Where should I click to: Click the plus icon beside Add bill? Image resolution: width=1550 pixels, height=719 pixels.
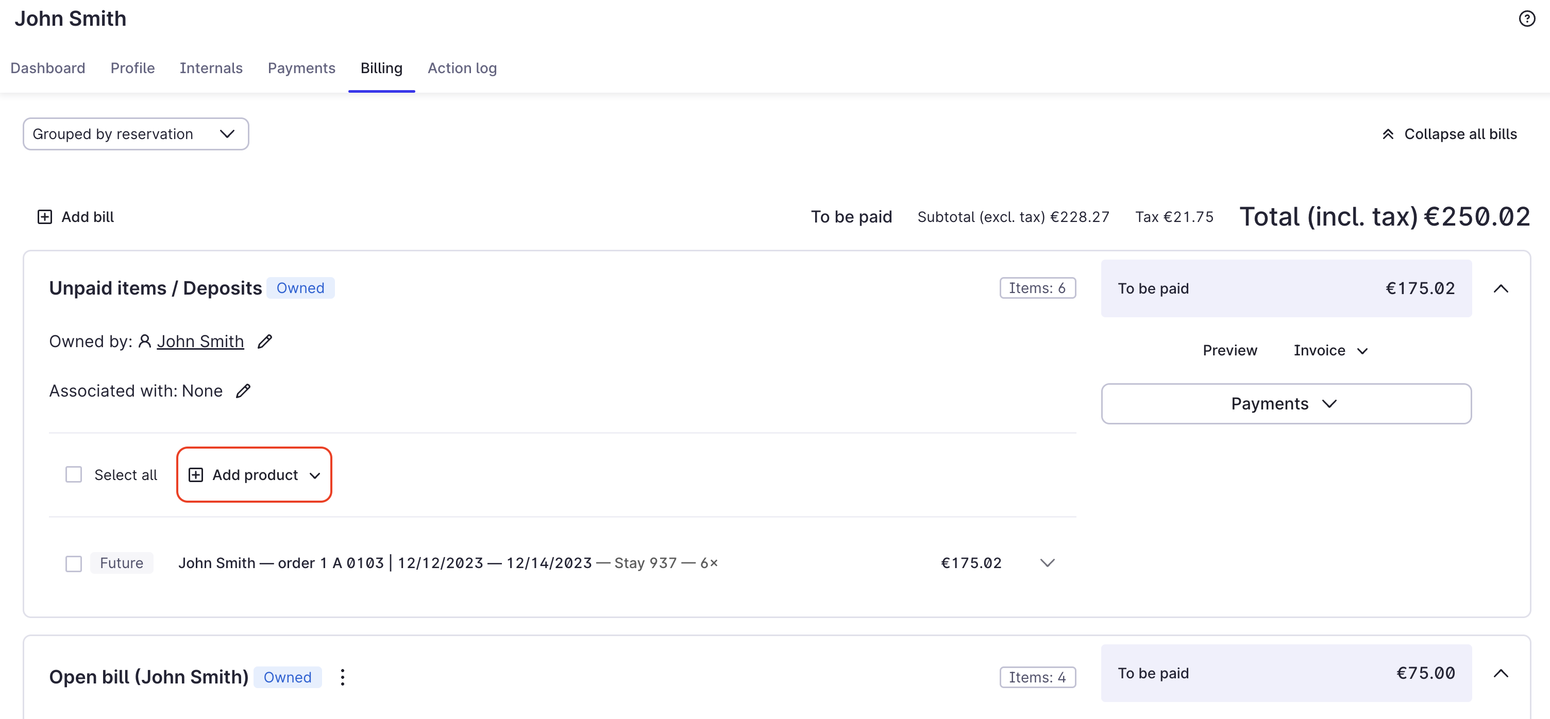[44, 216]
